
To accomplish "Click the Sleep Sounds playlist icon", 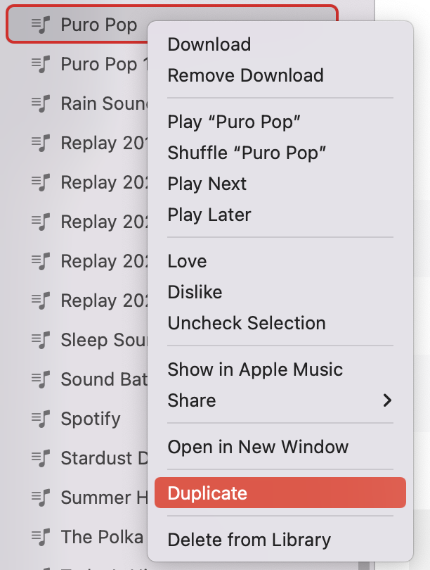I will pos(40,340).
